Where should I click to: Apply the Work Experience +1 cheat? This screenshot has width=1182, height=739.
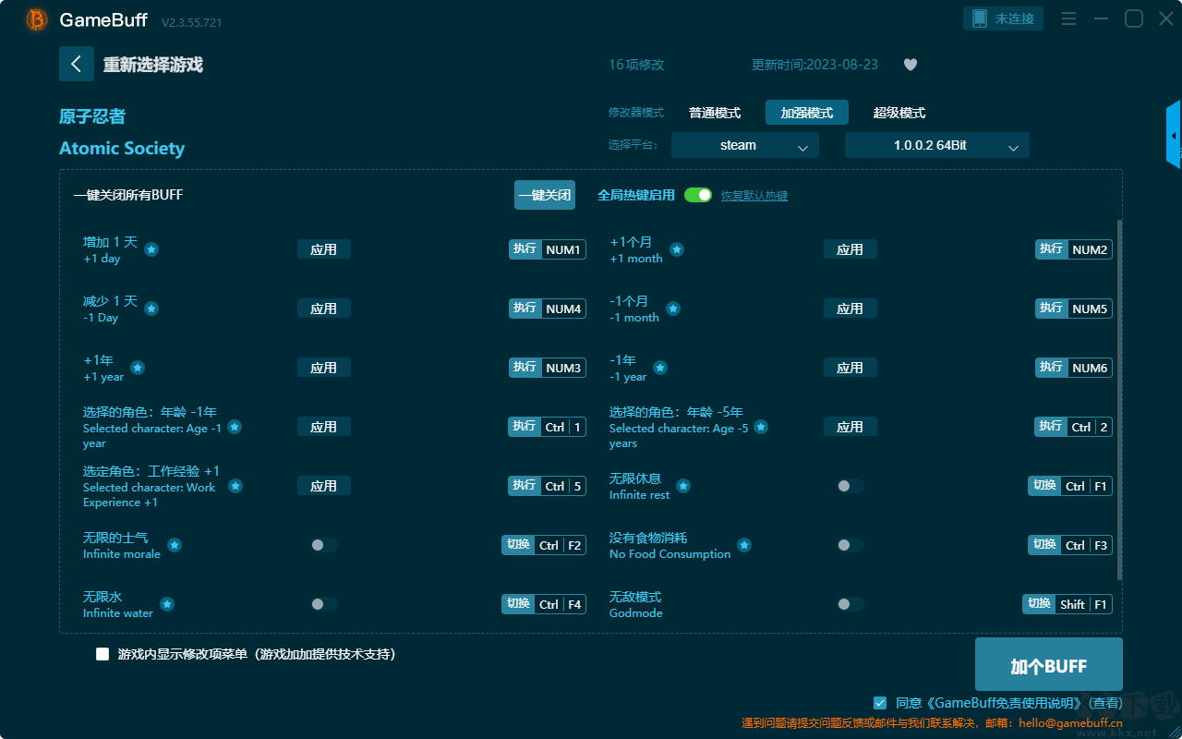point(324,486)
